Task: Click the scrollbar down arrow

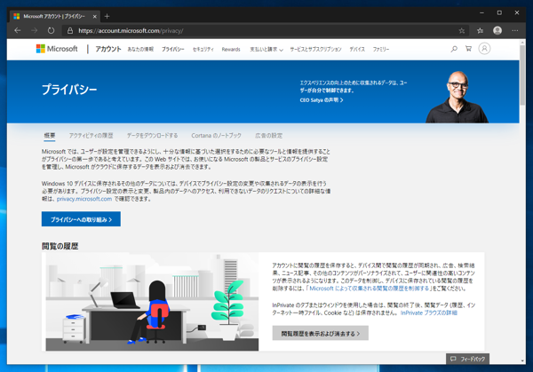Action: 522,360
